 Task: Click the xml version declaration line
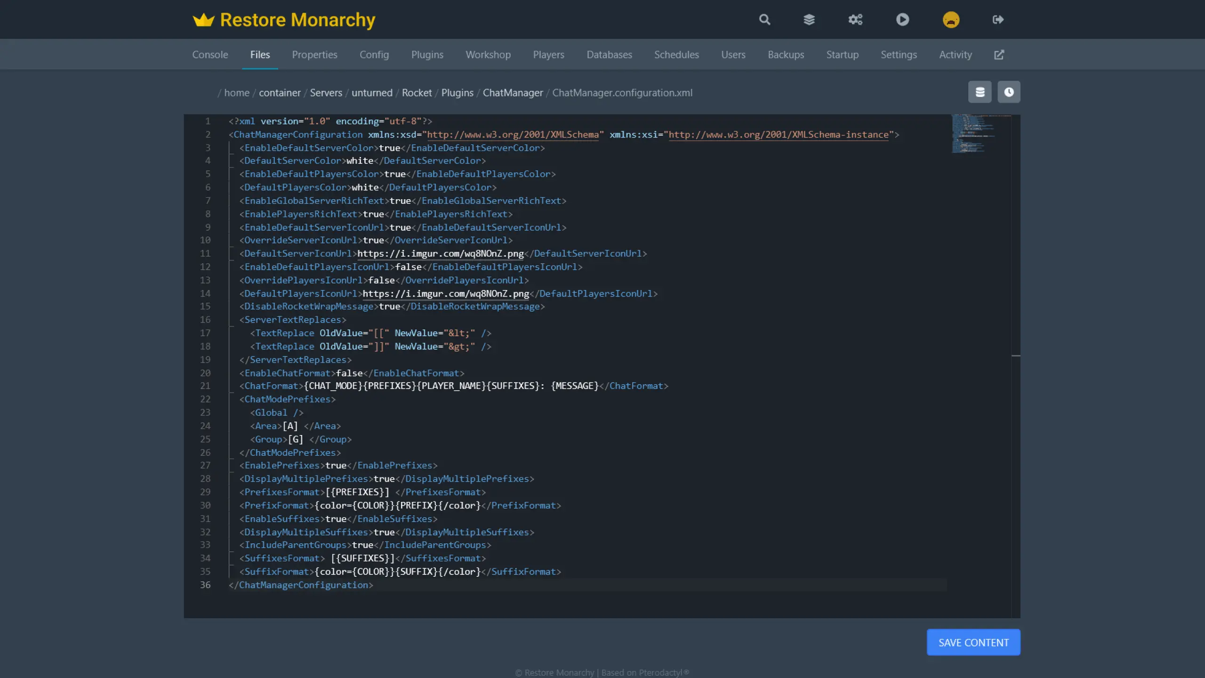330,121
